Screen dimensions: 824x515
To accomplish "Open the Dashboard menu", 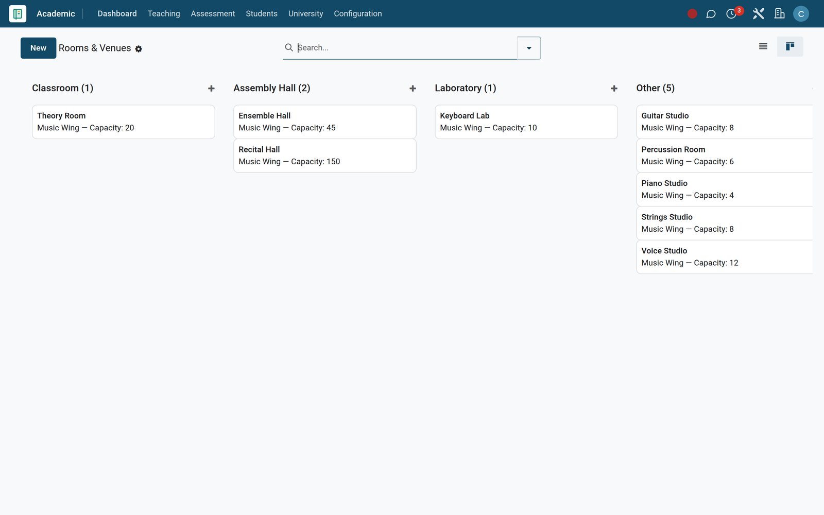I will [x=117, y=13].
